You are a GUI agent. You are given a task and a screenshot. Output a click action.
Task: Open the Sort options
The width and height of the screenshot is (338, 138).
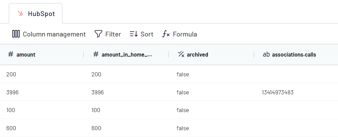[141, 34]
